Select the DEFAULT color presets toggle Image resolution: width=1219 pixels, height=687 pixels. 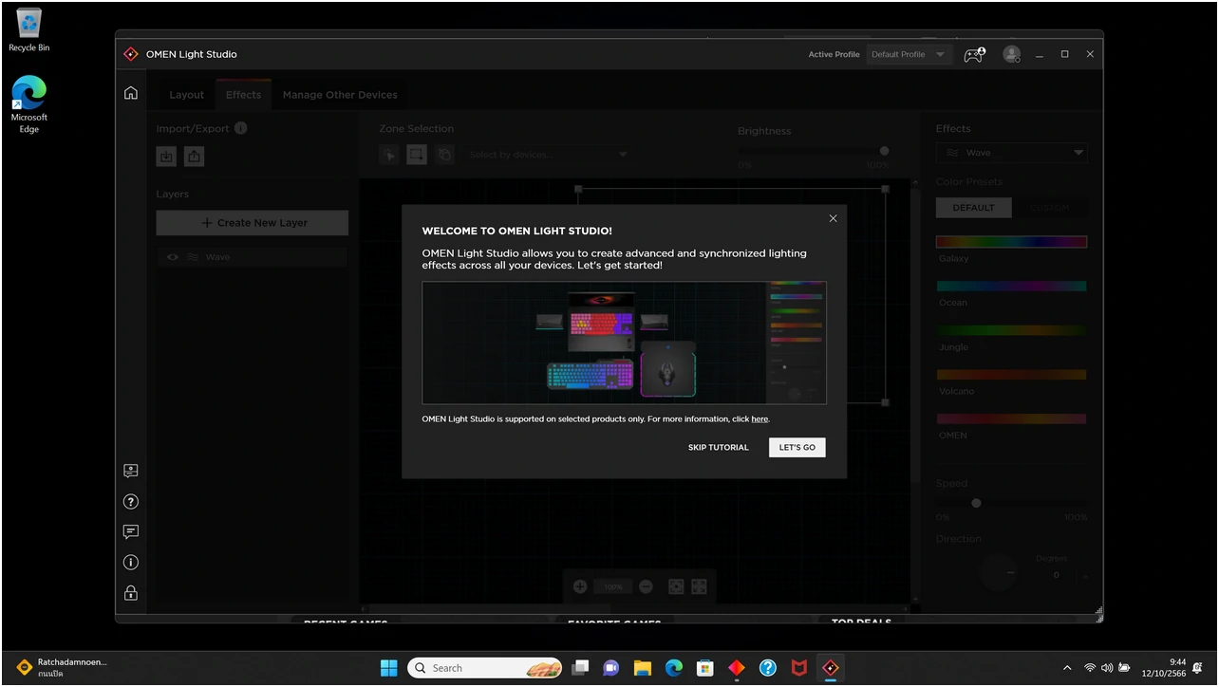point(973,207)
